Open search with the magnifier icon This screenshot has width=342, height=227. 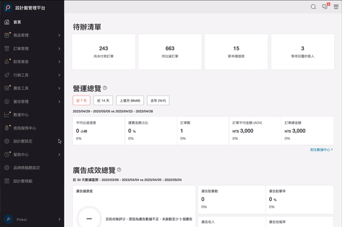[x=313, y=7]
